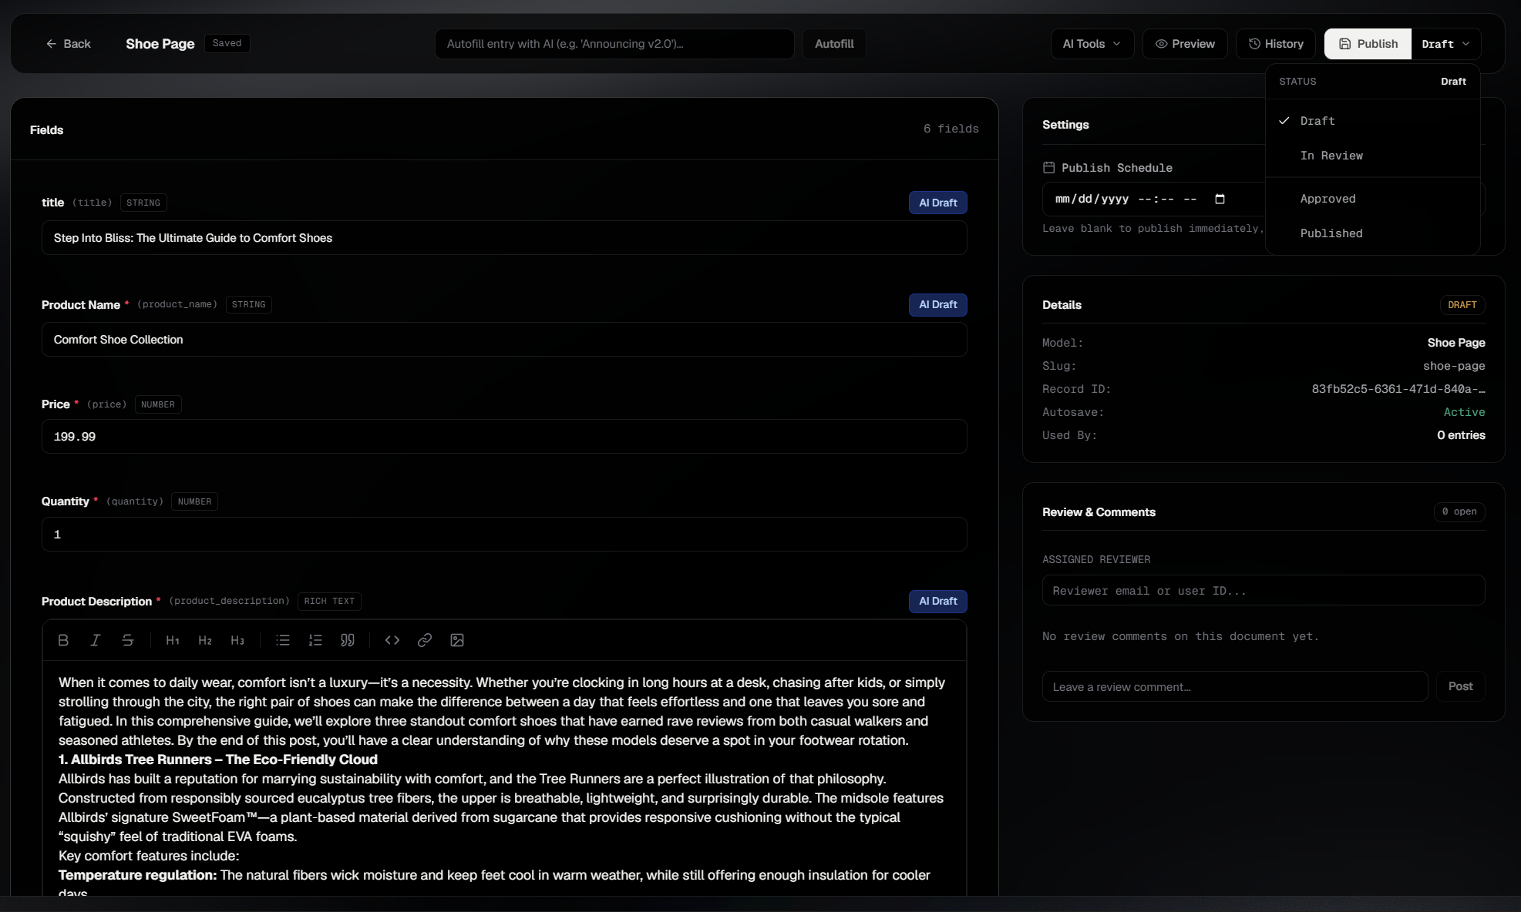Click the Price input showing 199.99
This screenshot has height=912, width=1521.
pos(504,437)
